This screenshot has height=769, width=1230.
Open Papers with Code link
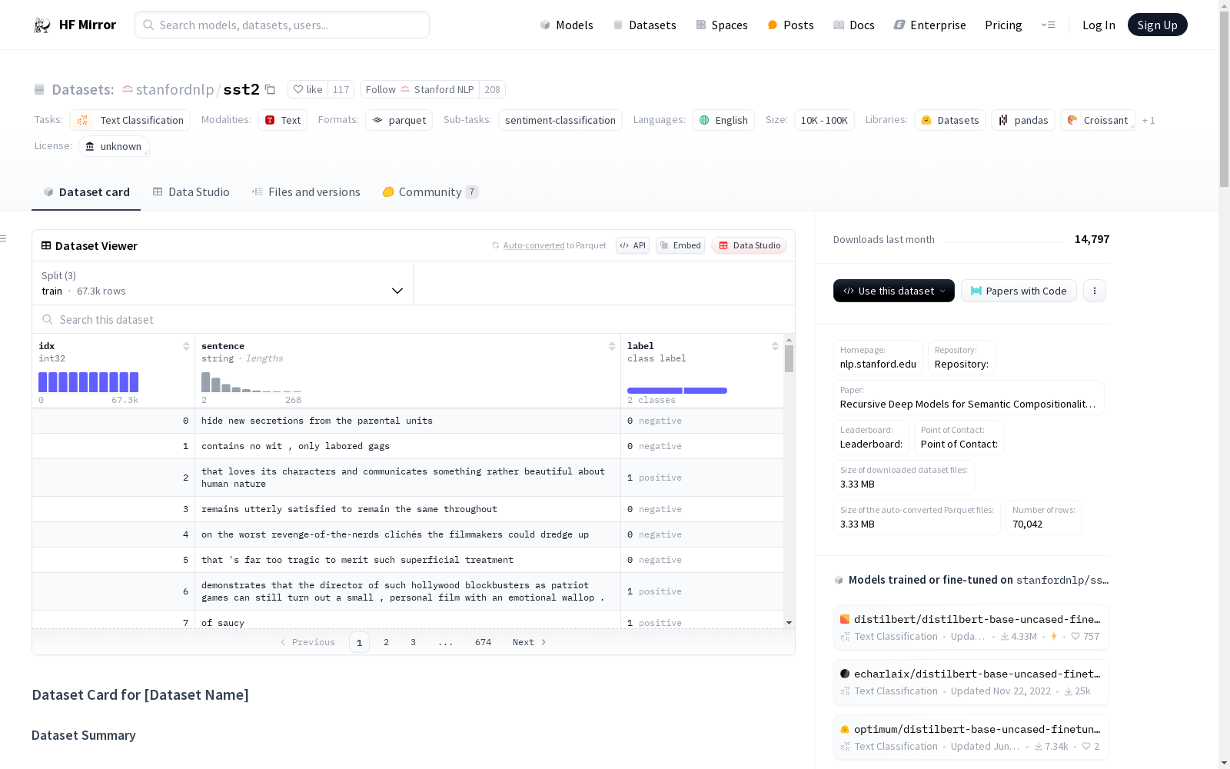tap(1019, 291)
